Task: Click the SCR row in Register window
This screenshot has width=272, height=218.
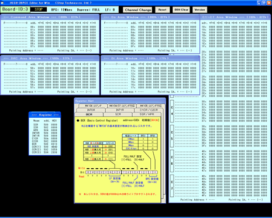Action: pyautogui.click(x=44, y=125)
